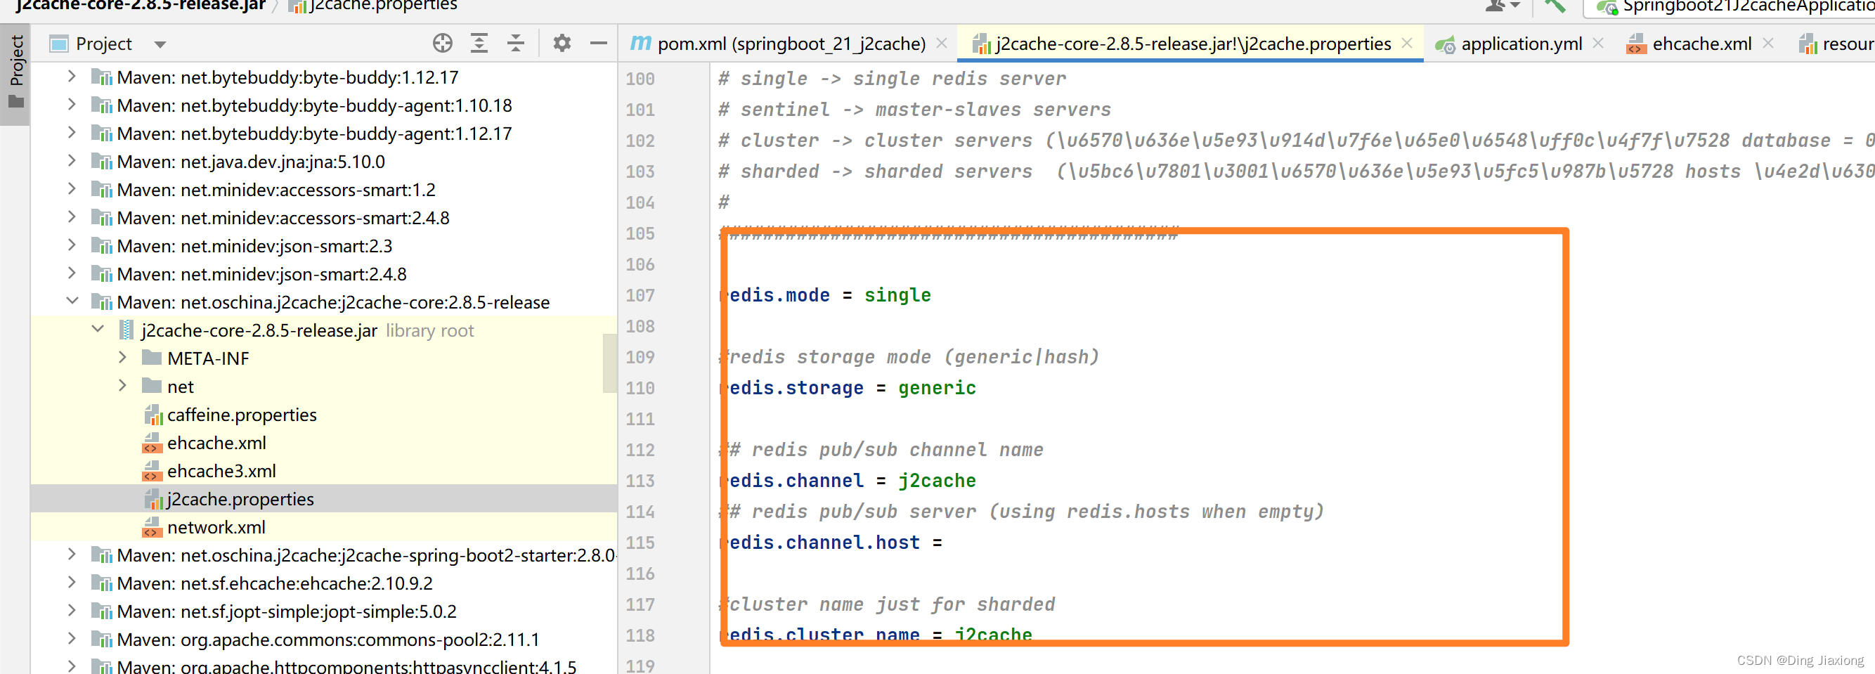Expand Maven json-smart:2.3 node
This screenshot has width=1875, height=674.
pyautogui.click(x=72, y=245)
